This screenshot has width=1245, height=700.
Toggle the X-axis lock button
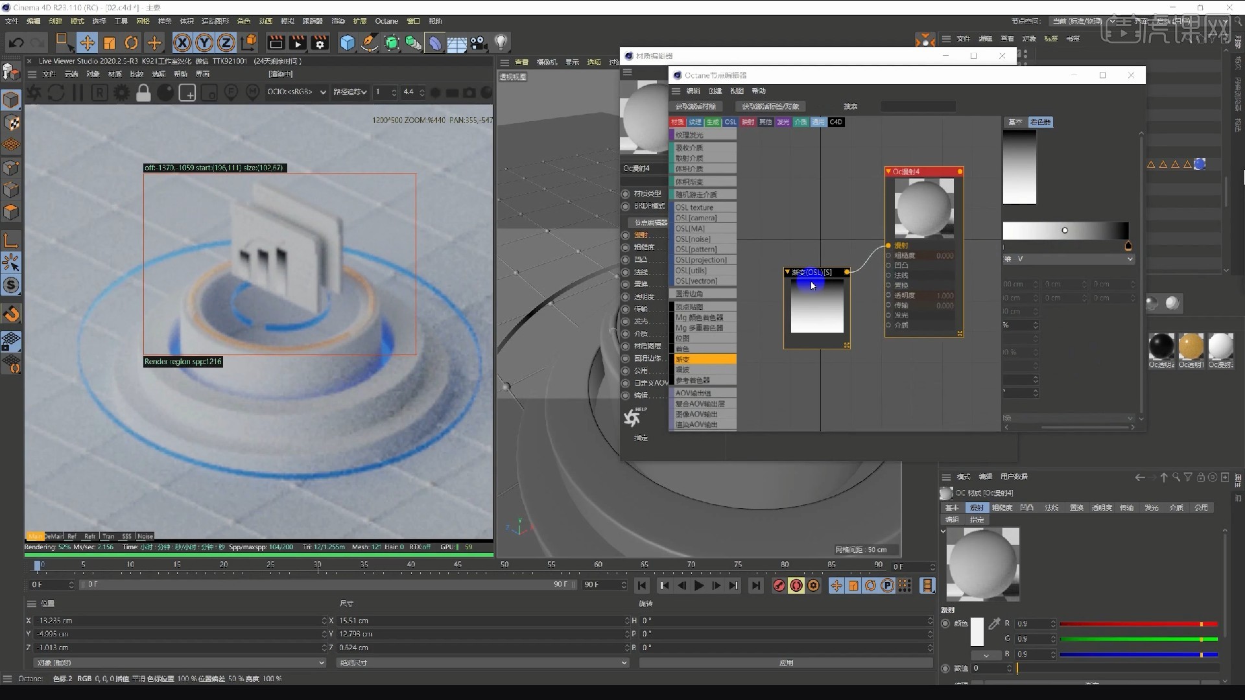pos(182,43)
